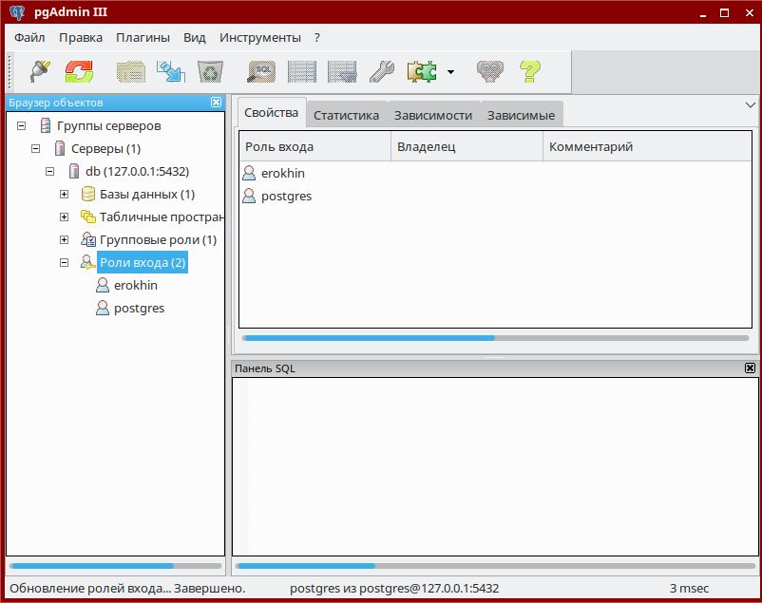The image size is (762, 603).
Task: Collapse the Роли входа (2) node
Action: tap(65, 262)
